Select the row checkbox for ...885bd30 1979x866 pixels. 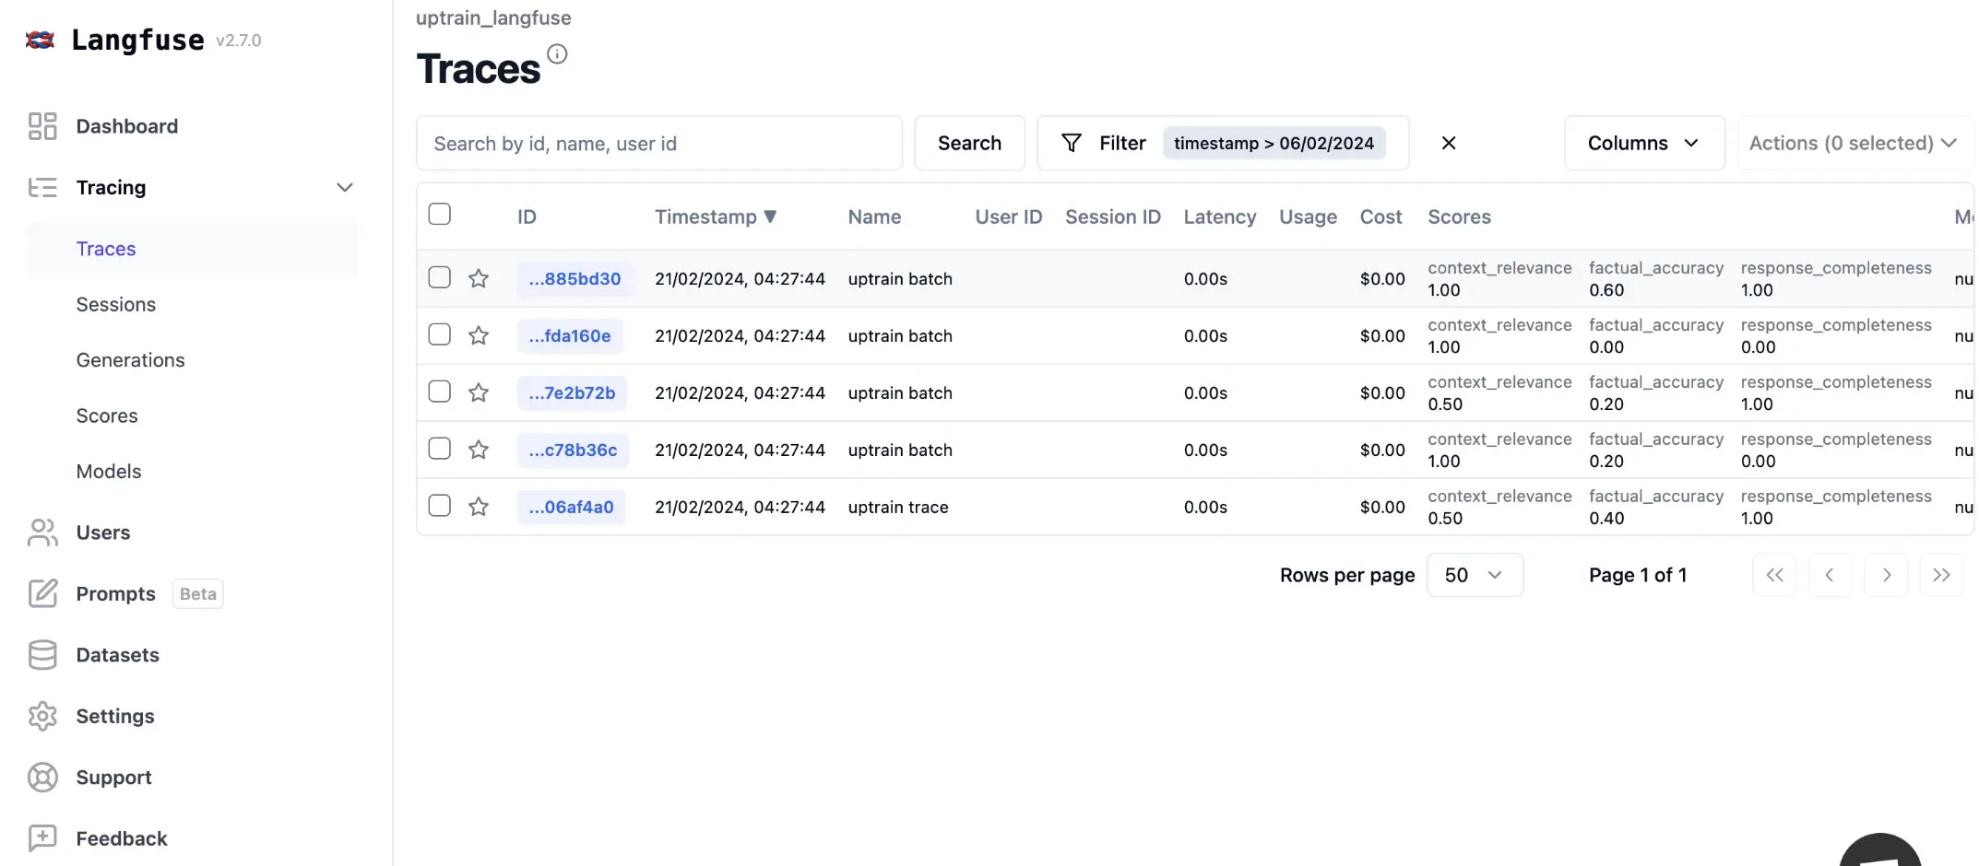coord(440,277)
